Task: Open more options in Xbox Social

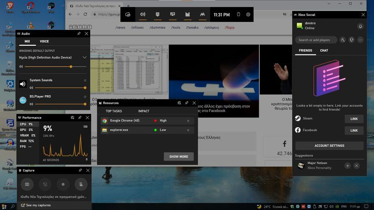Action: 360,40
